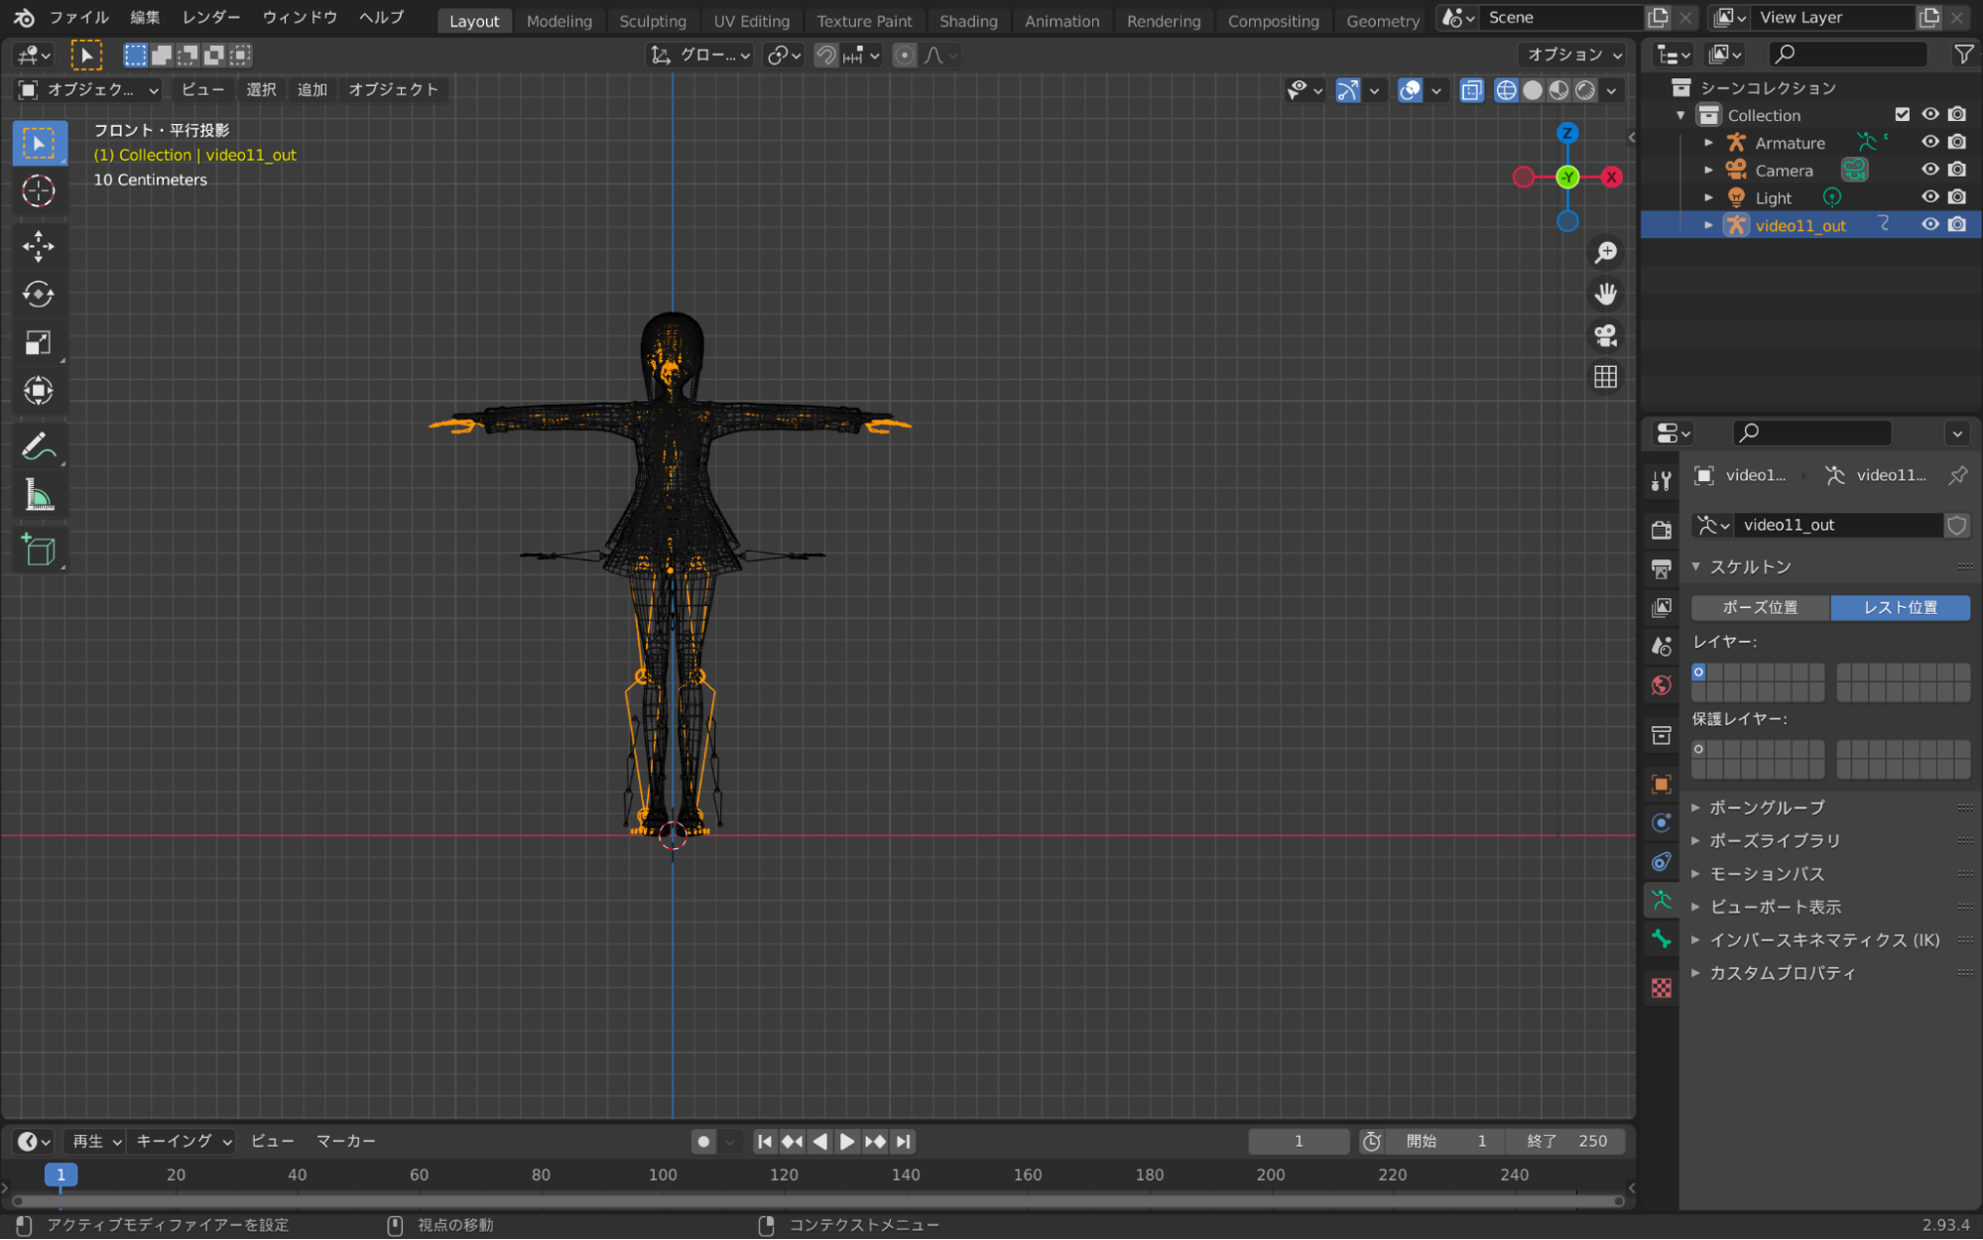Open the オプション dropdown

[x=1574, y=55]
